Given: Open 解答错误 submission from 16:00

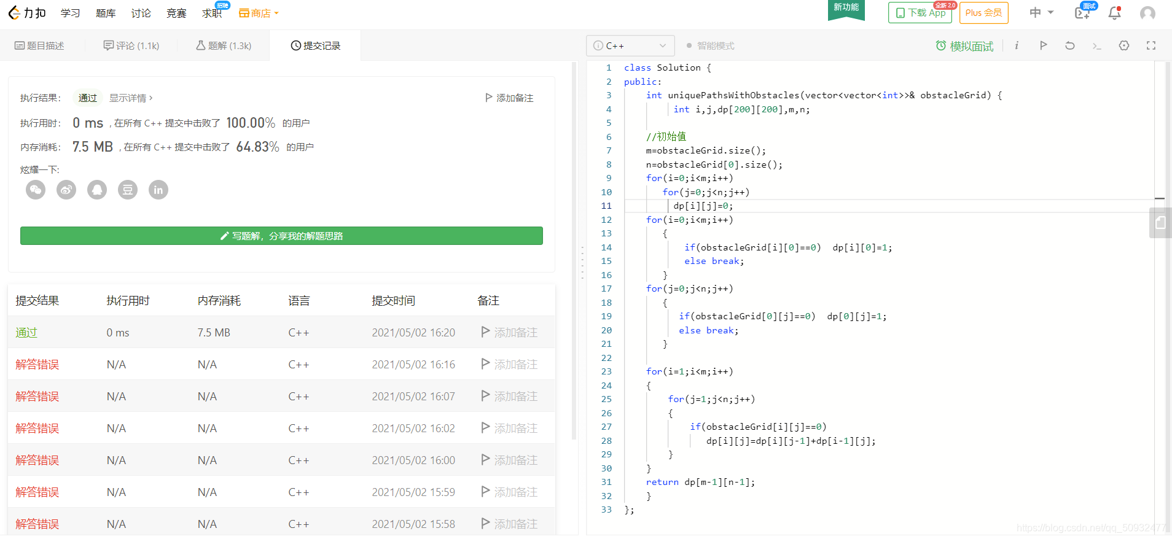Looking at the screenshot, I should click(x=37, y=460).
